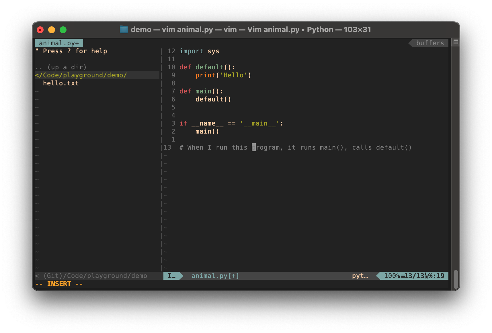Select hello.txt in the file tree
Image resolution: width=492 pixels, height=333 pixels.
coord(60,83)
